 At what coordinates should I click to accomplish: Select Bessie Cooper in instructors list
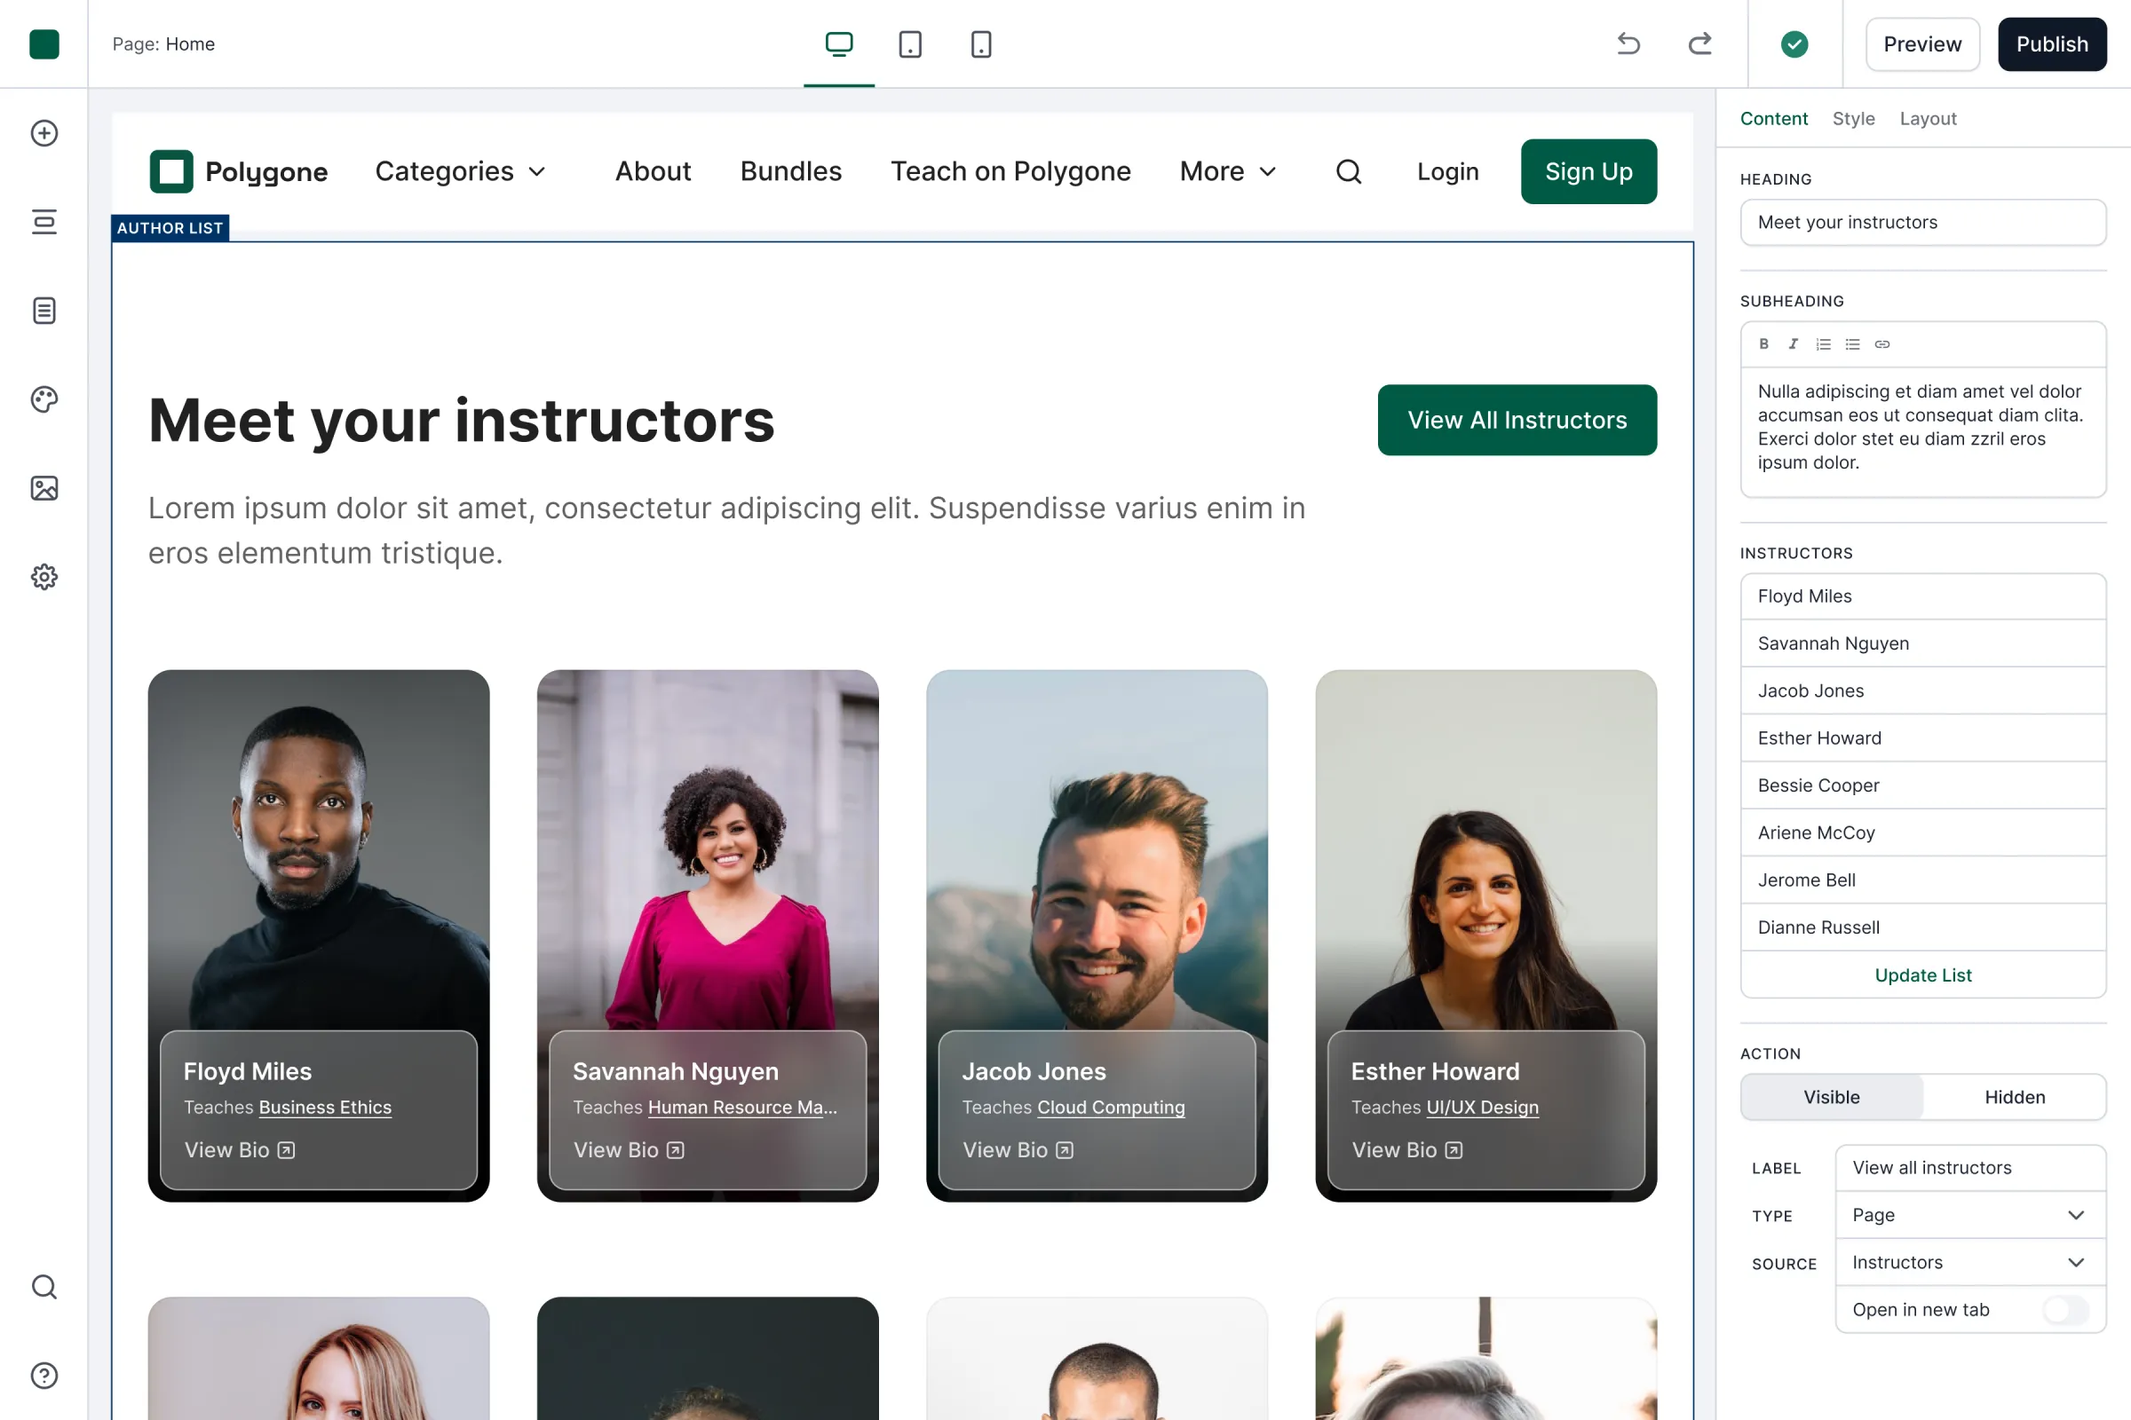1922,785
